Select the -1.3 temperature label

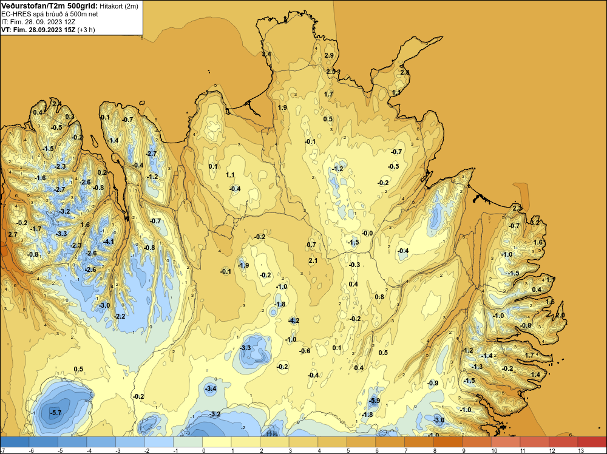point(477,367)
